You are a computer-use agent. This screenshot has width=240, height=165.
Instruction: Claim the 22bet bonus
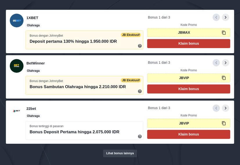coord(189,134)
